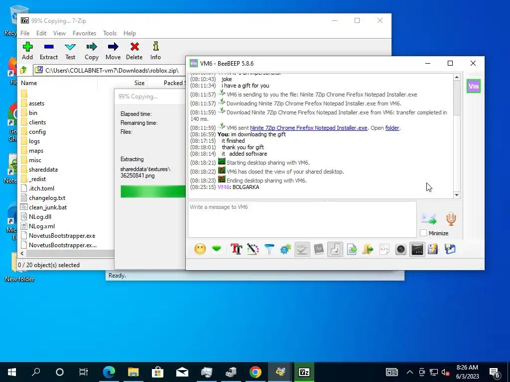Sort by the Size column header
The height and width of the screenshot is (382, 510).
coord(123,83)
